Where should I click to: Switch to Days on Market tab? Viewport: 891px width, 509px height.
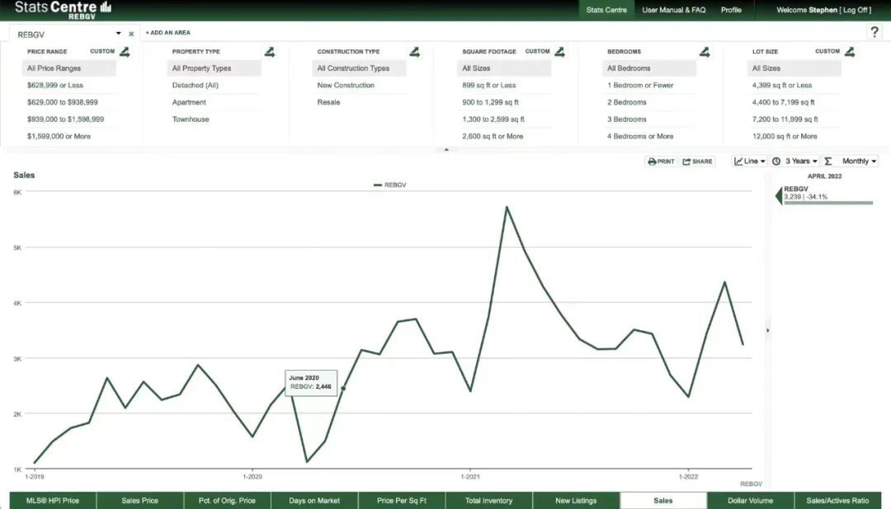coord(314,501)
